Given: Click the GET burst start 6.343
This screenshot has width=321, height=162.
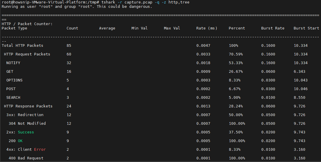Looking at the screenshot, I should pos(300,71).
